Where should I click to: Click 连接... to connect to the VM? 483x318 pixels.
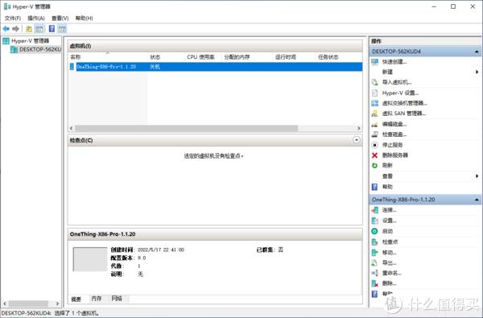(x=390, y=210)
